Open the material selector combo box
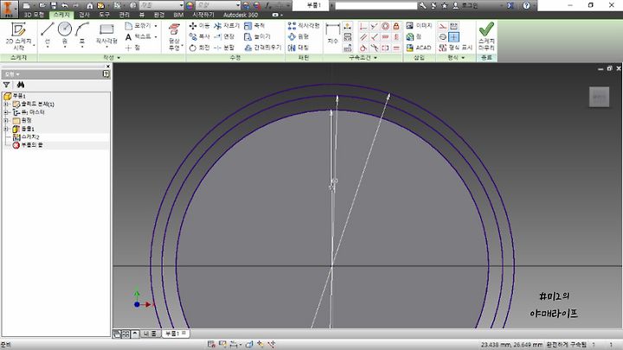 coord(162,5)
